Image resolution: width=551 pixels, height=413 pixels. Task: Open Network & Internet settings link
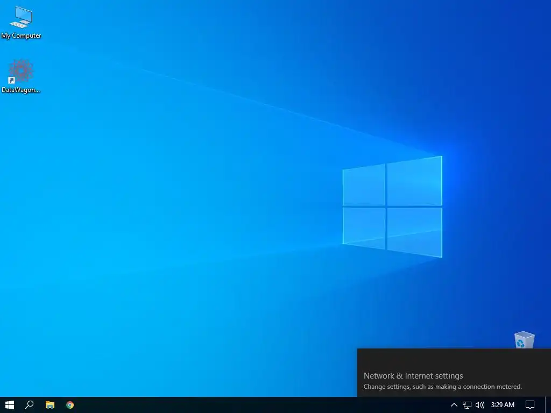tap(413, 376)
